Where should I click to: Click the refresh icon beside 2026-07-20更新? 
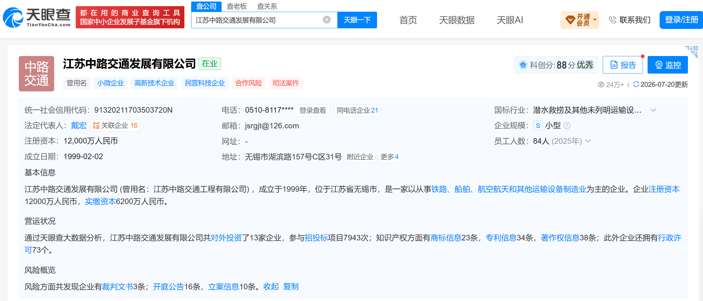tap(636, 84)
